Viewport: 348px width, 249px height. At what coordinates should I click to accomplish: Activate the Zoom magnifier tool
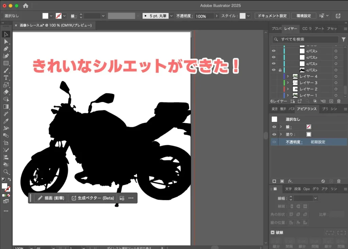[6, 172]
